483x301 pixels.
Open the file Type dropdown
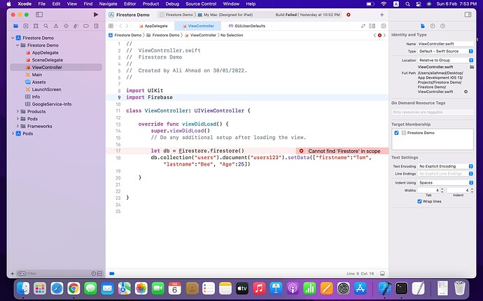pos(445,52)
